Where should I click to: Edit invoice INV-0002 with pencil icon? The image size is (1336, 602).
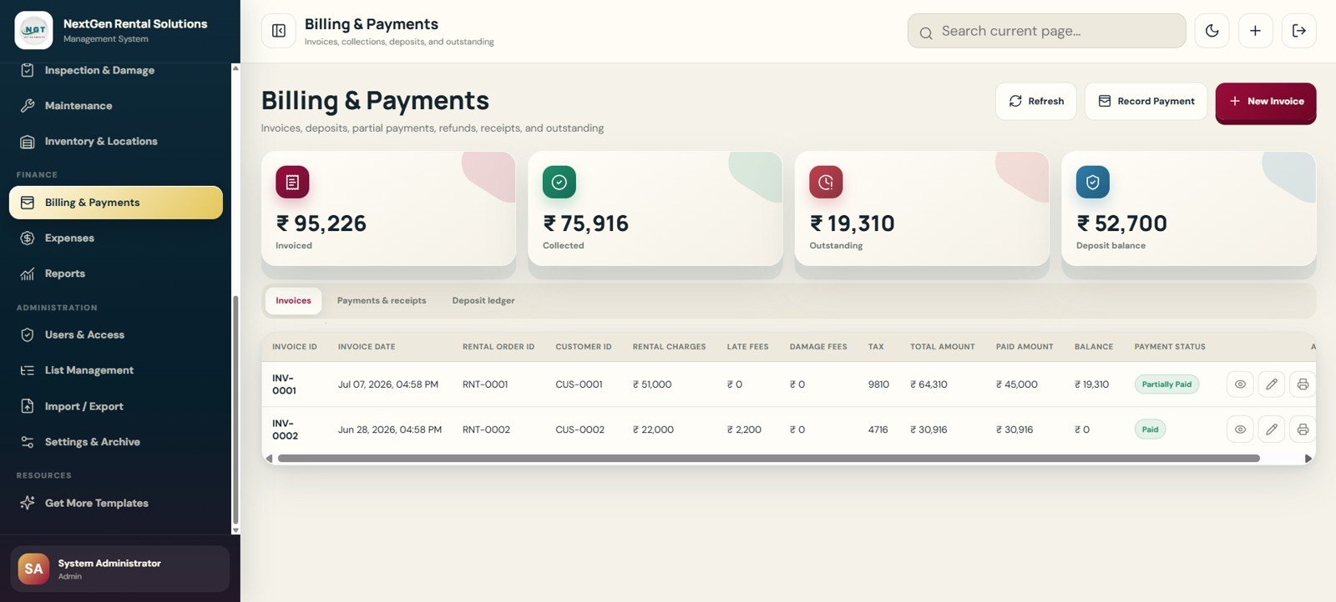click(1271, 429)
